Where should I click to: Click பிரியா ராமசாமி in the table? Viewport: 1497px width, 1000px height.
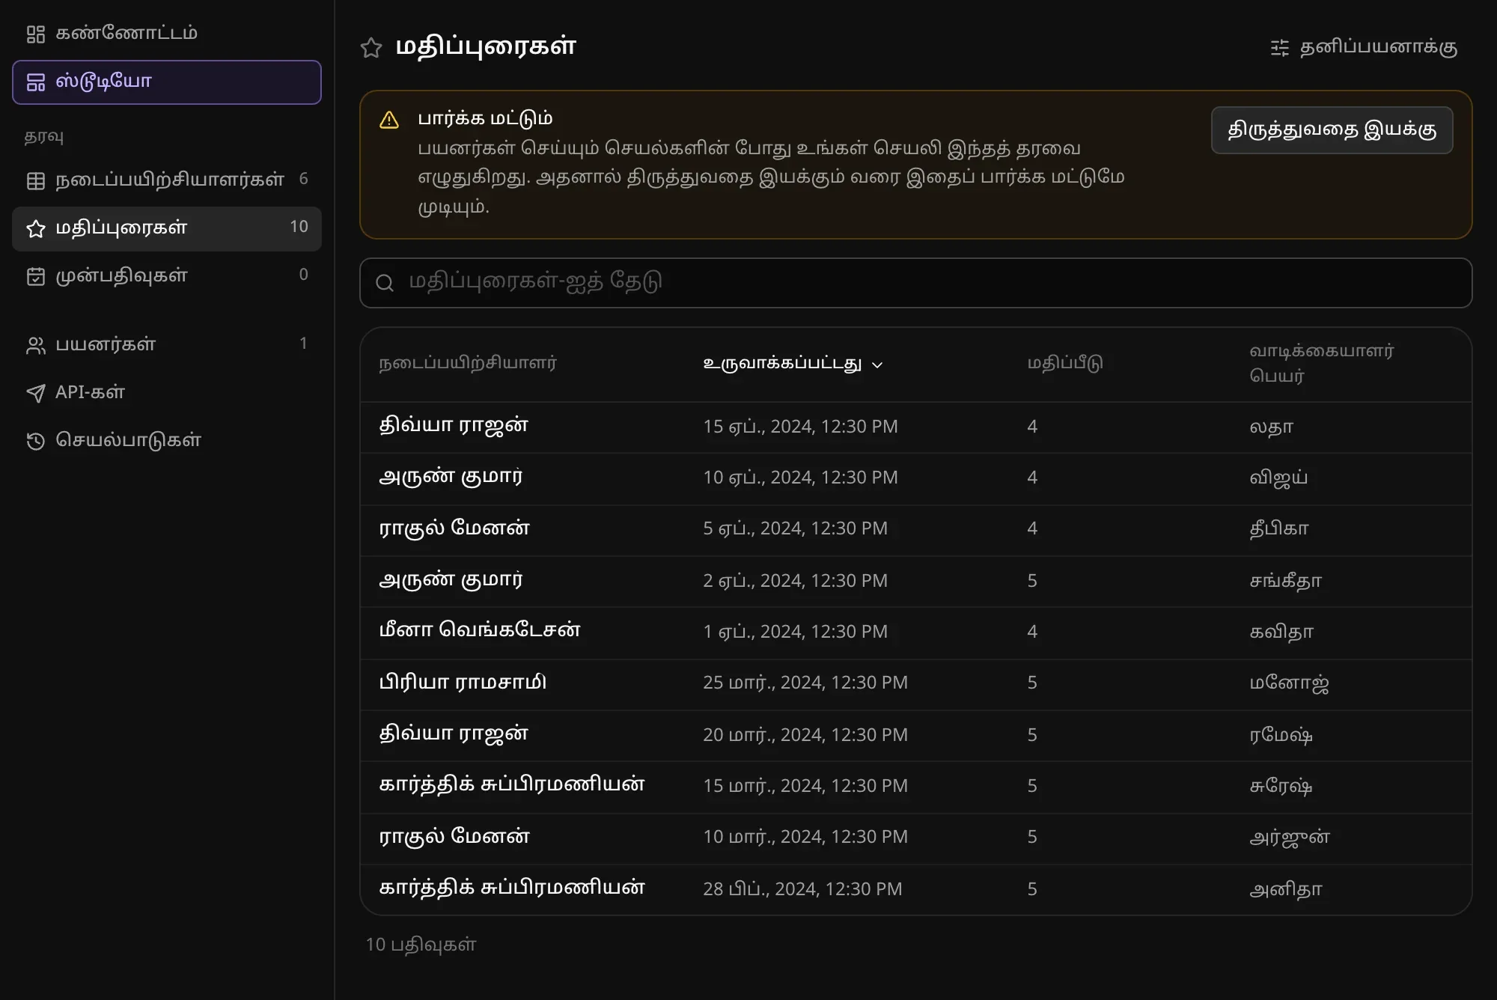point(463,683)
